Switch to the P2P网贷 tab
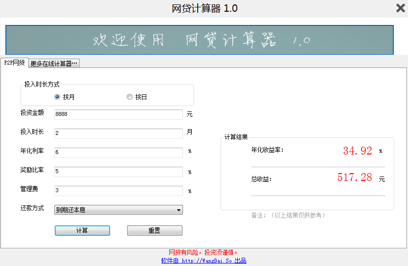Screen dimensions: 408x266 pos(15,63)
